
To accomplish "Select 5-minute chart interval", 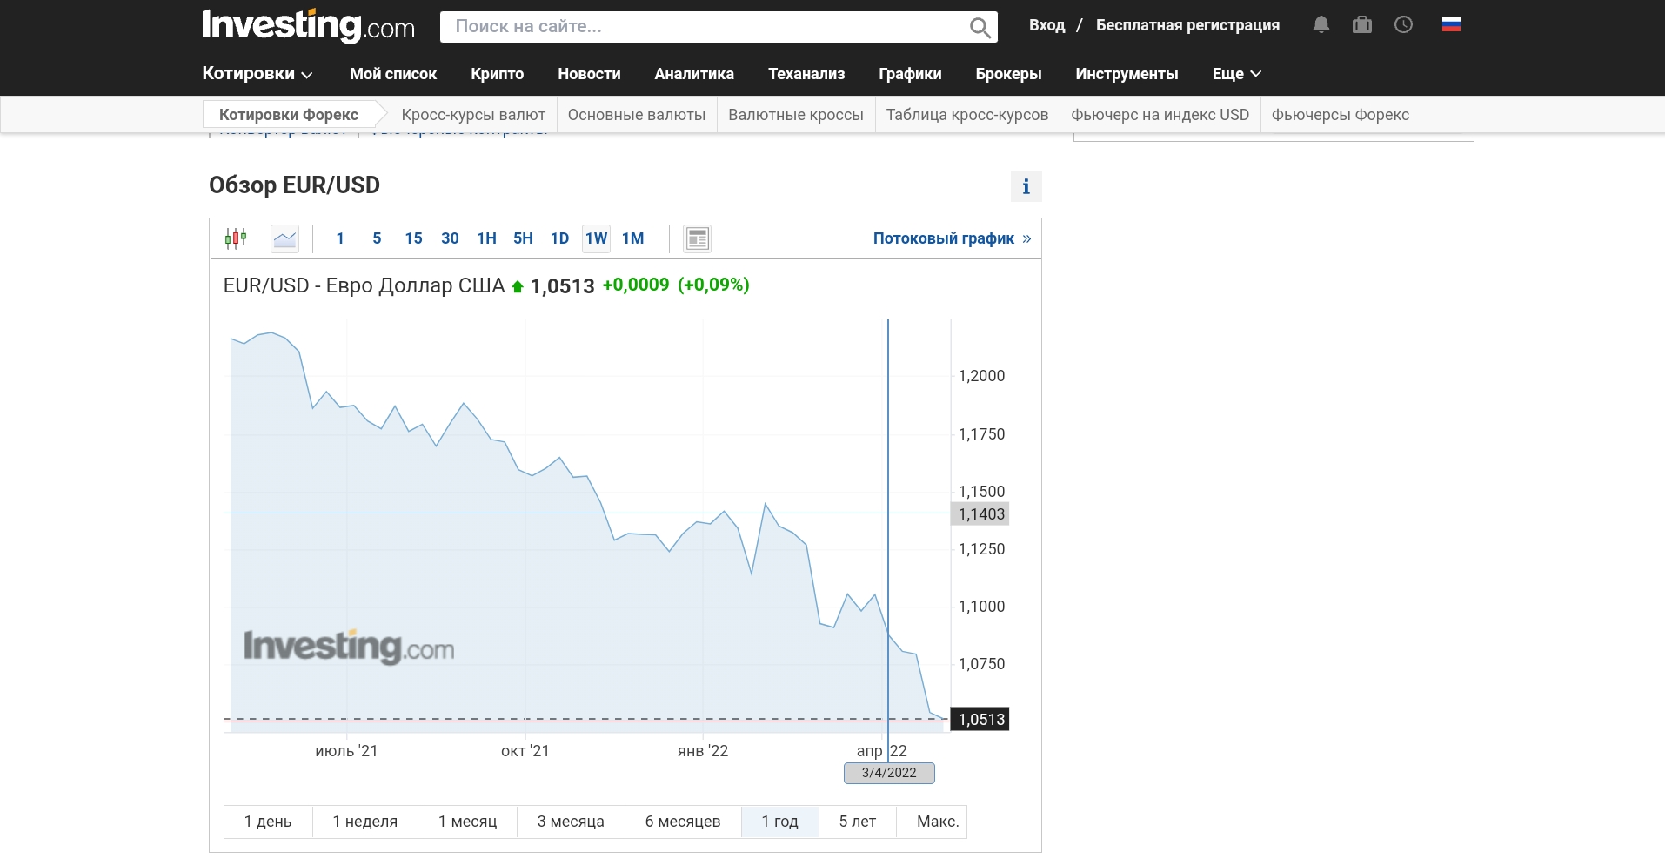I will coord(377,238).
